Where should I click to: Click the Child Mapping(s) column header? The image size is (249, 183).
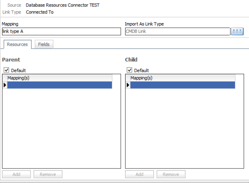pyautogui.click(x=183, y=77)
